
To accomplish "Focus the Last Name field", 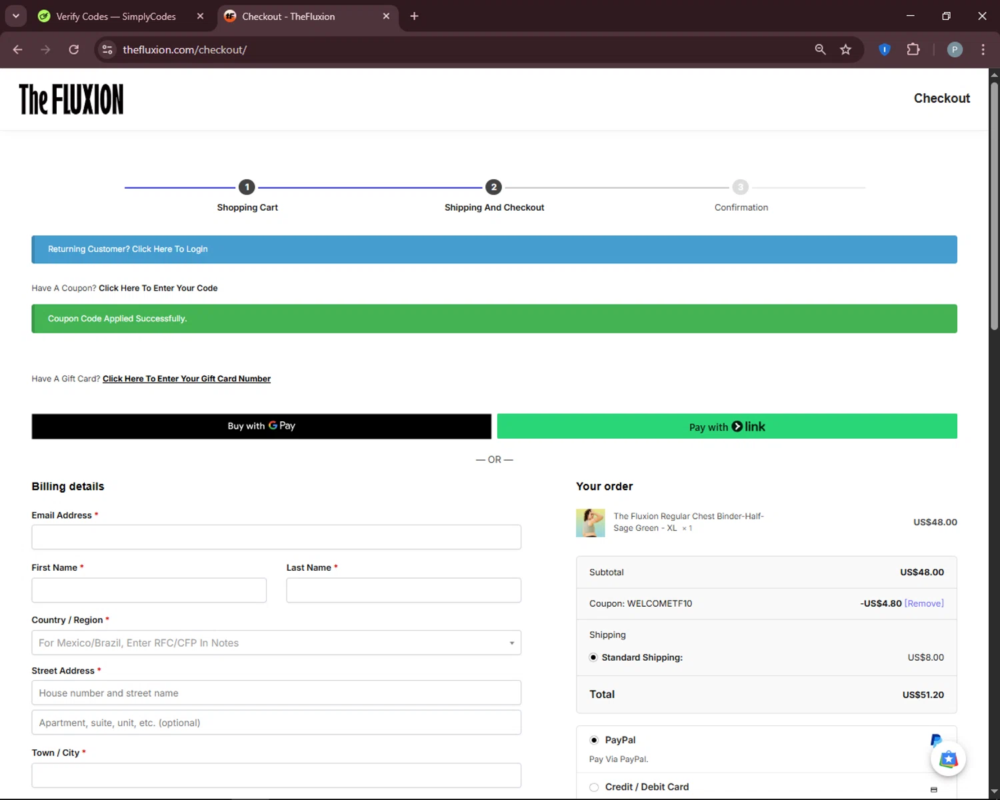I will point(403,590).
